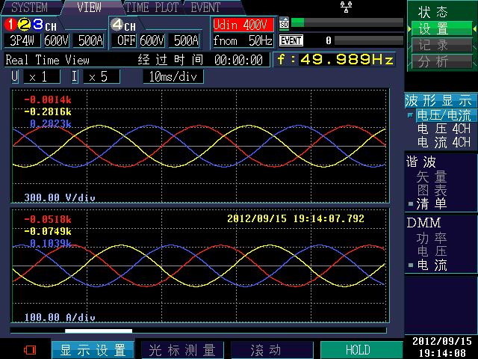Open the 10ms/div time base selector
Image resolution: width=478 pixels, height=359 pixels.
(172, 77)
